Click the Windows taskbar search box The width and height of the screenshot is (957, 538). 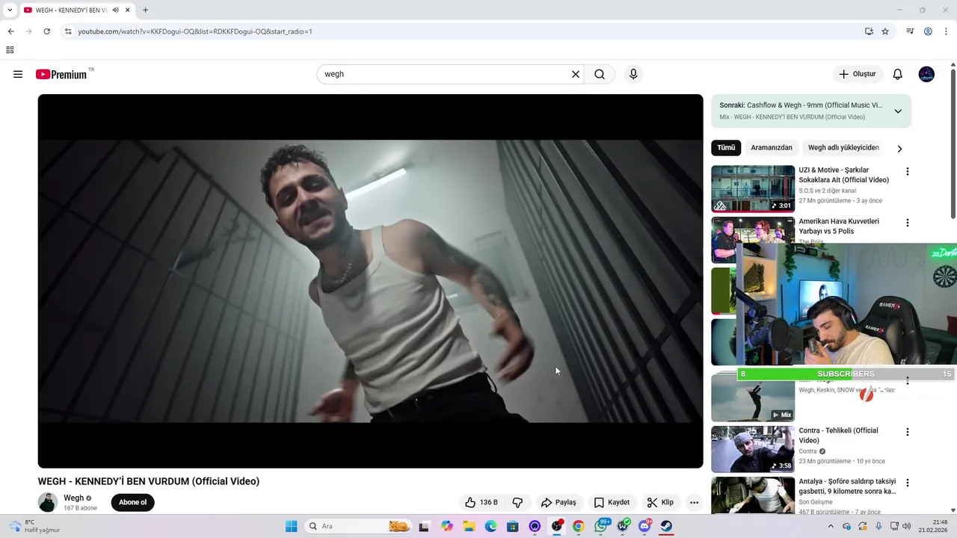359,526
